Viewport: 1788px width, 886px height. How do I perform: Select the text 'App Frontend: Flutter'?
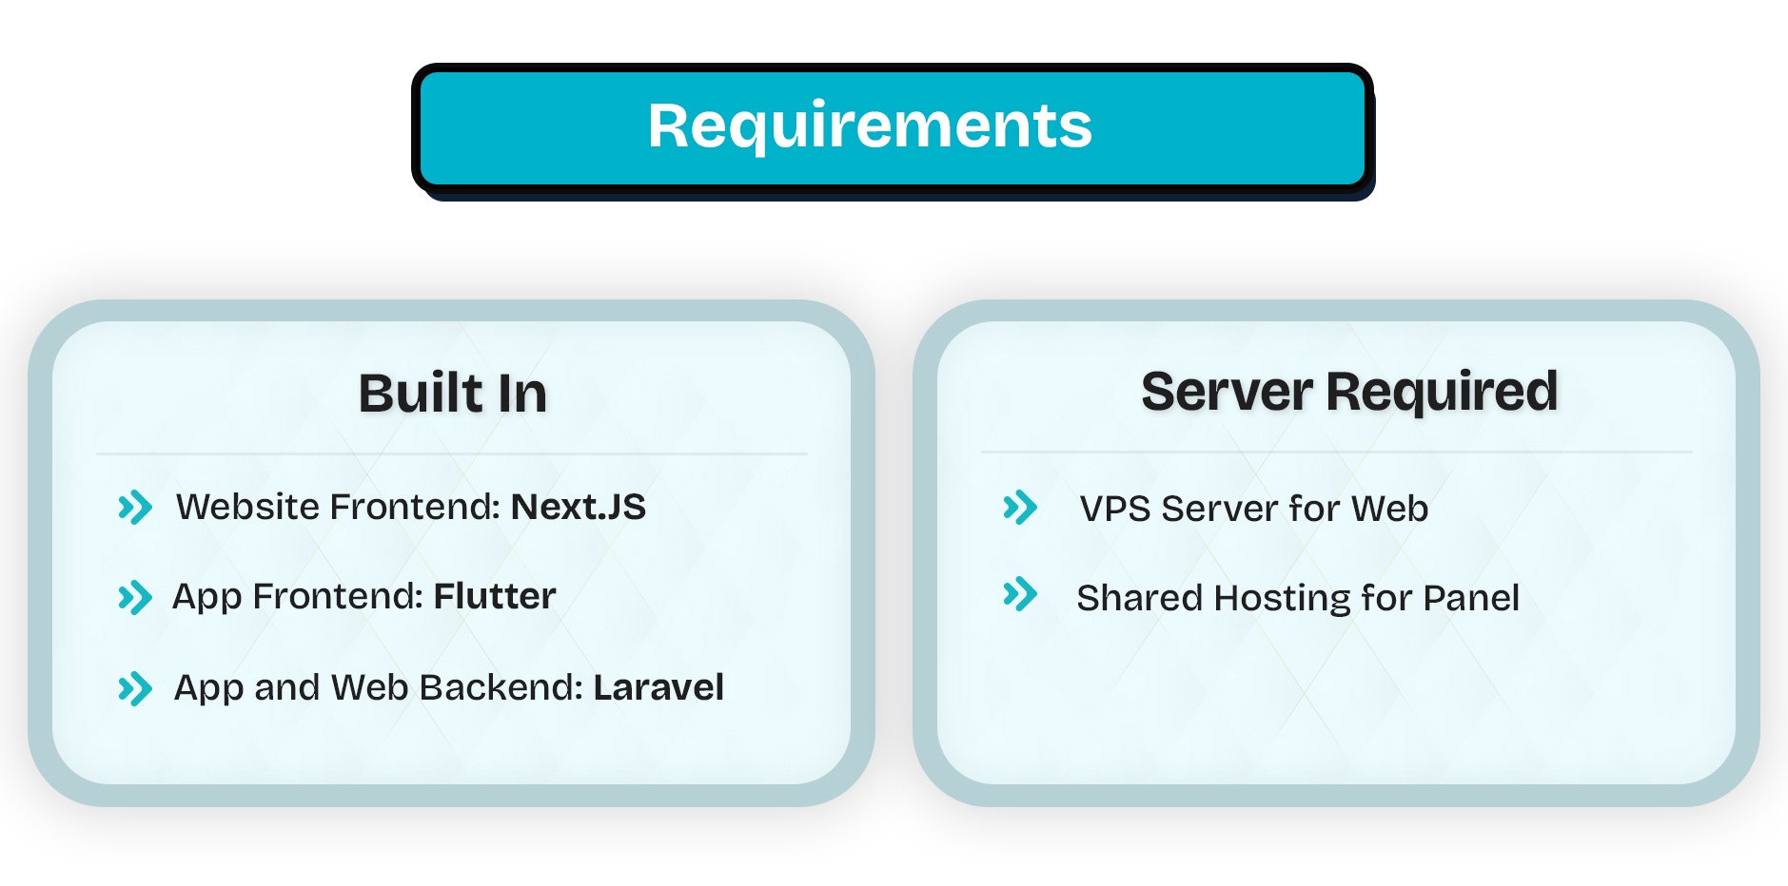coord(364,597)
